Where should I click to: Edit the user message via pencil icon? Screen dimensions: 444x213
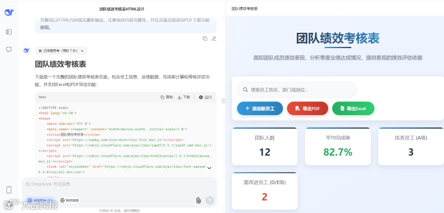[x=214, y=39]
